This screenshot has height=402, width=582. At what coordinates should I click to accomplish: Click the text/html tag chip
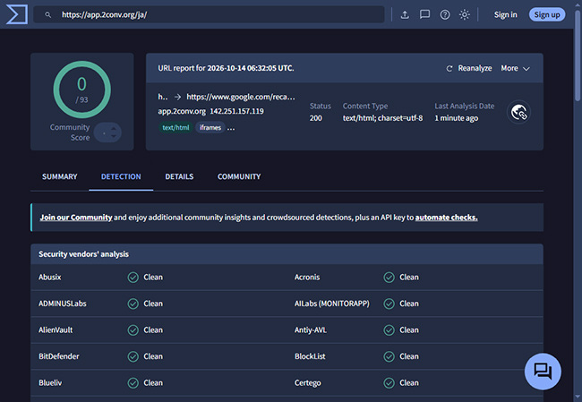tap(175, 128)
